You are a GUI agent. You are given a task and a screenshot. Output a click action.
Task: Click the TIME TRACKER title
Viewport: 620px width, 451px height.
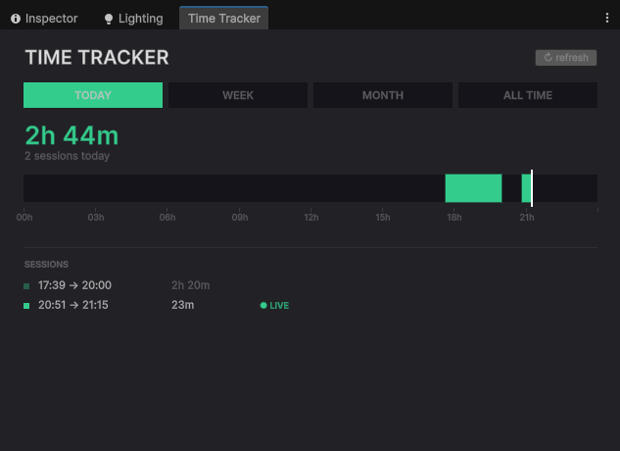point(97,58)
